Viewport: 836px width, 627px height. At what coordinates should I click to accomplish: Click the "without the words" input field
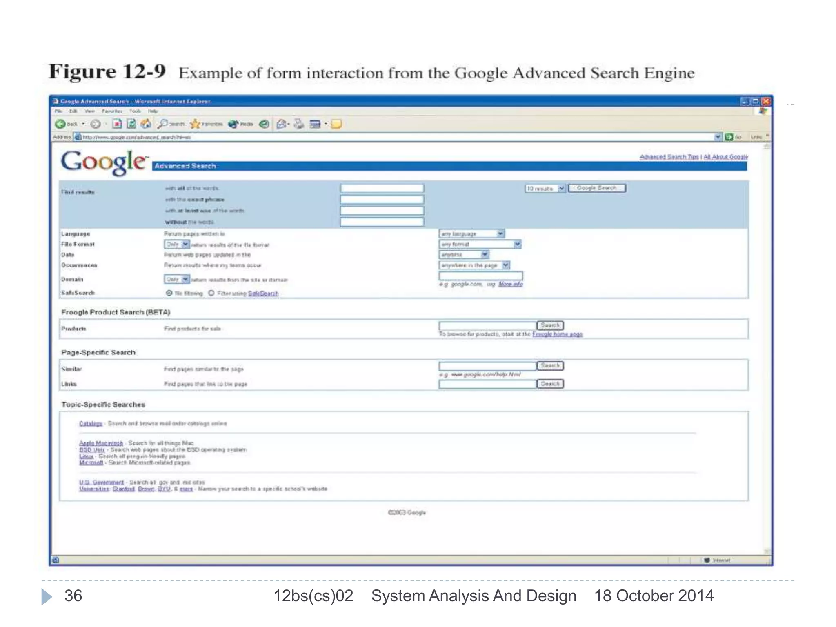(x=382, y=222)
